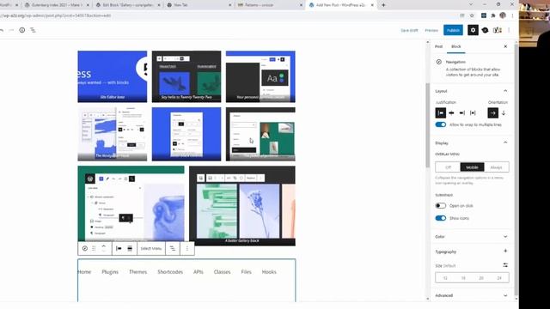
Task: Change block alignment in toolbar
Action: pos(130,248)
